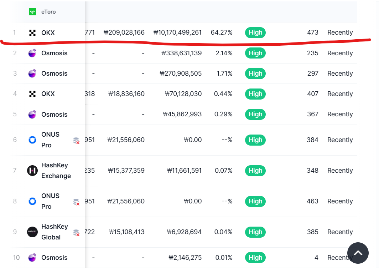
Task: Open the Osmosis link in row 10
Action: click(x=54, y=258)
